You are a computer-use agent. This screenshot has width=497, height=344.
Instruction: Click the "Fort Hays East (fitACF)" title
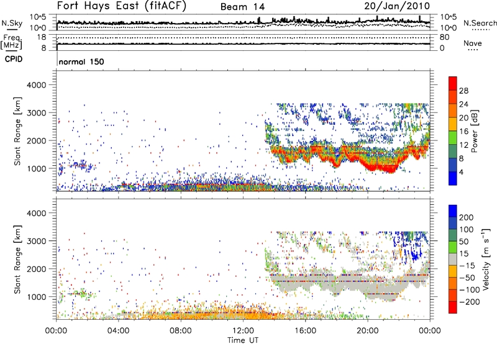(122, 6)
